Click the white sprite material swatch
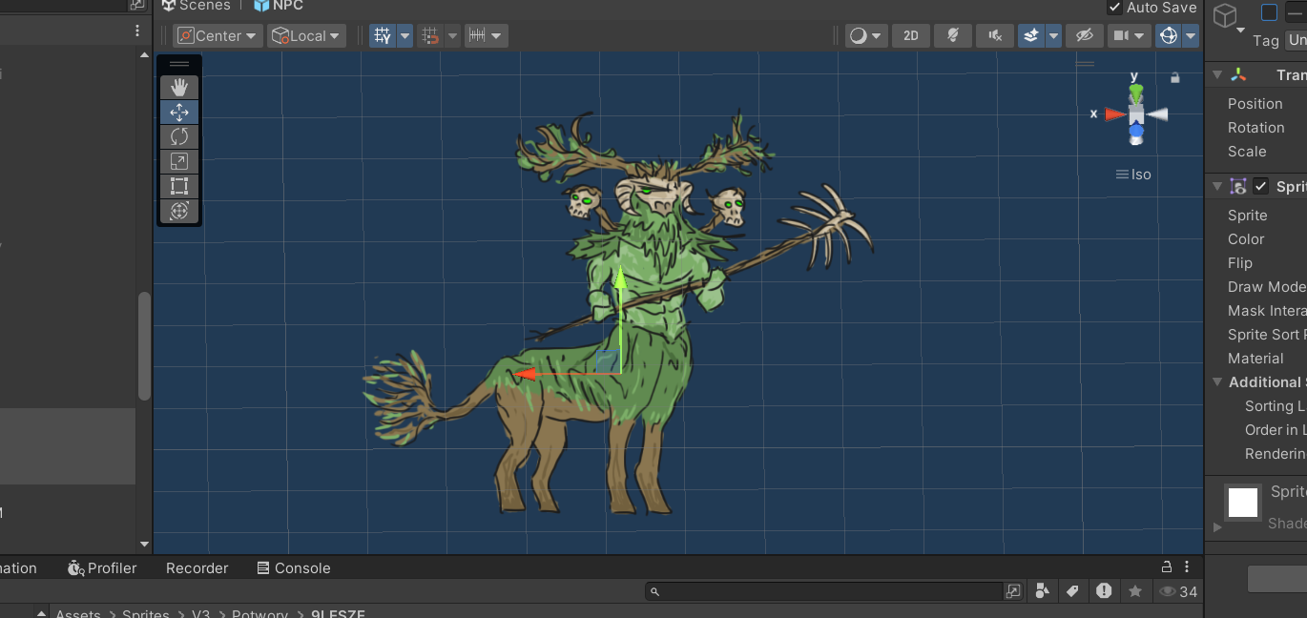Viewport: 1307px width, 618px height. pos(1243,502)
